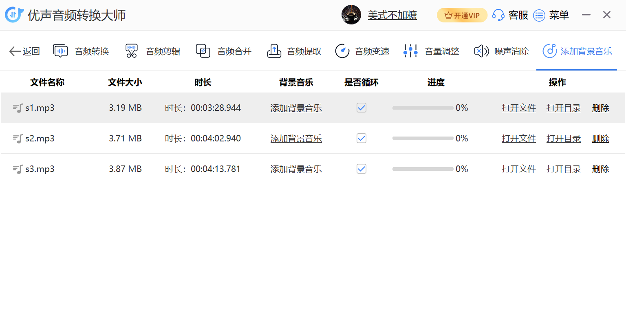The image size is (626, 313).
Task: Open the 音频变速 speed change tool
Action: point(362,51)
